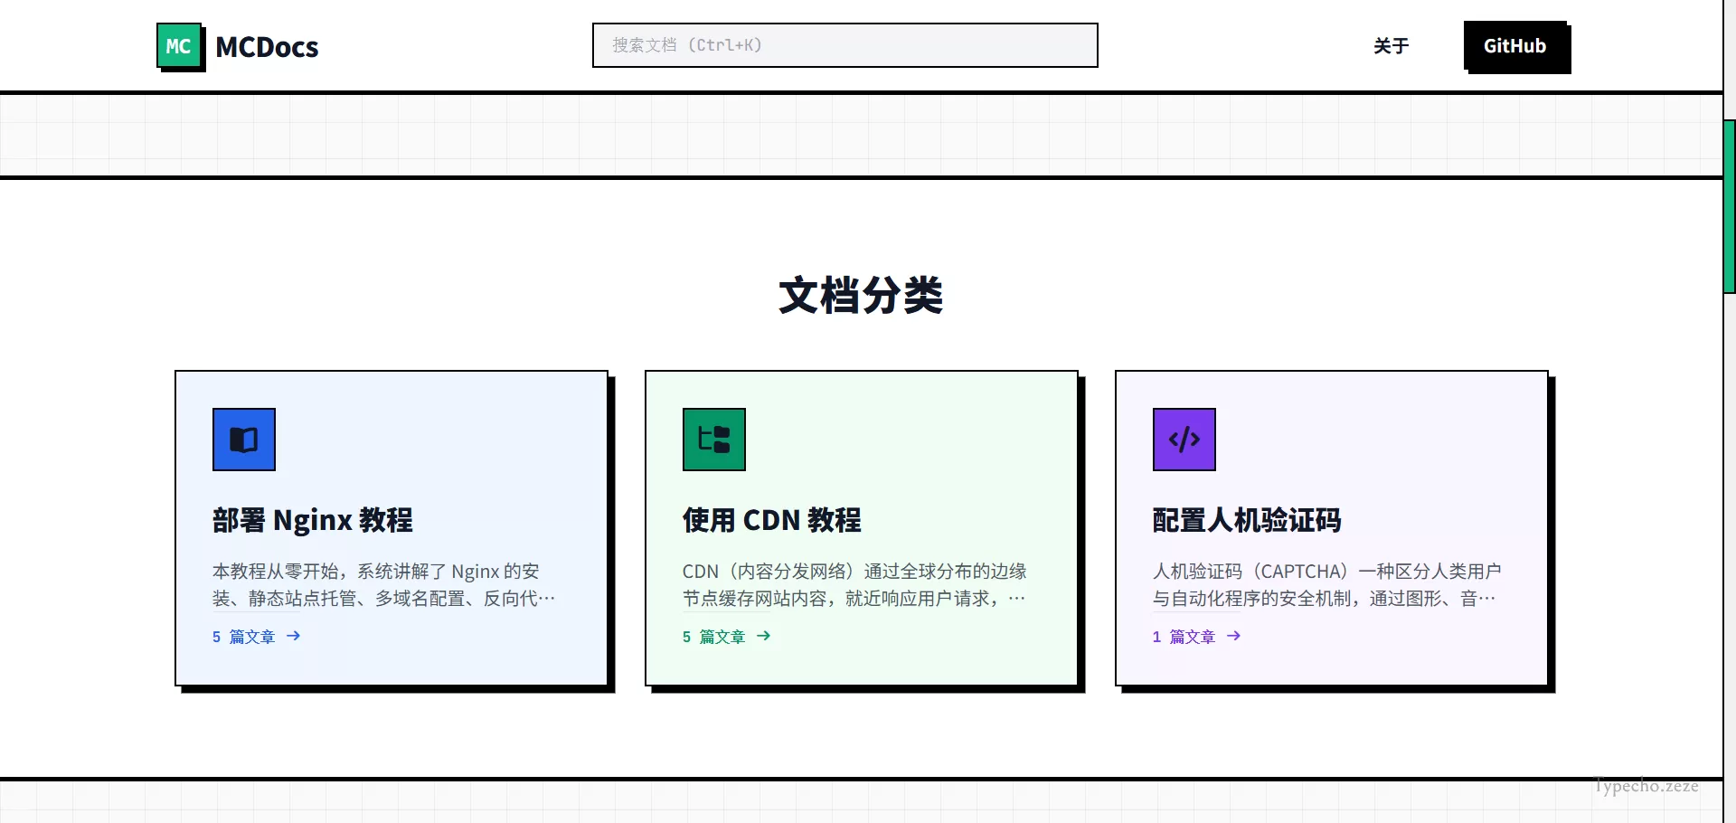
Task: Click the arrow icon on the 人机验证码 card
Action: (1233, 636)
